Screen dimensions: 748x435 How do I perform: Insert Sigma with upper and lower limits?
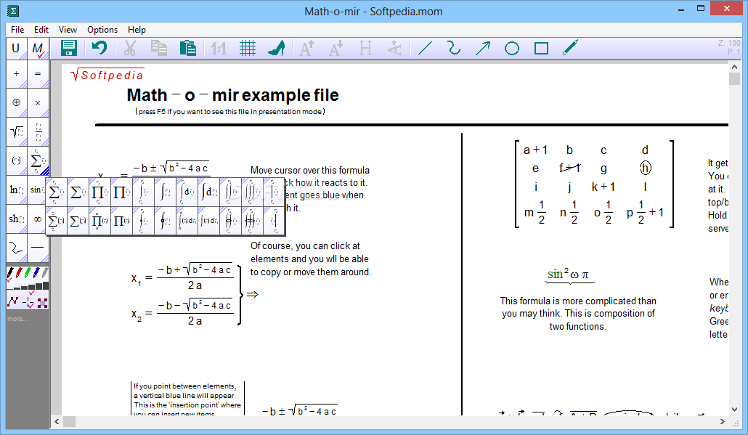pos(56,192)
